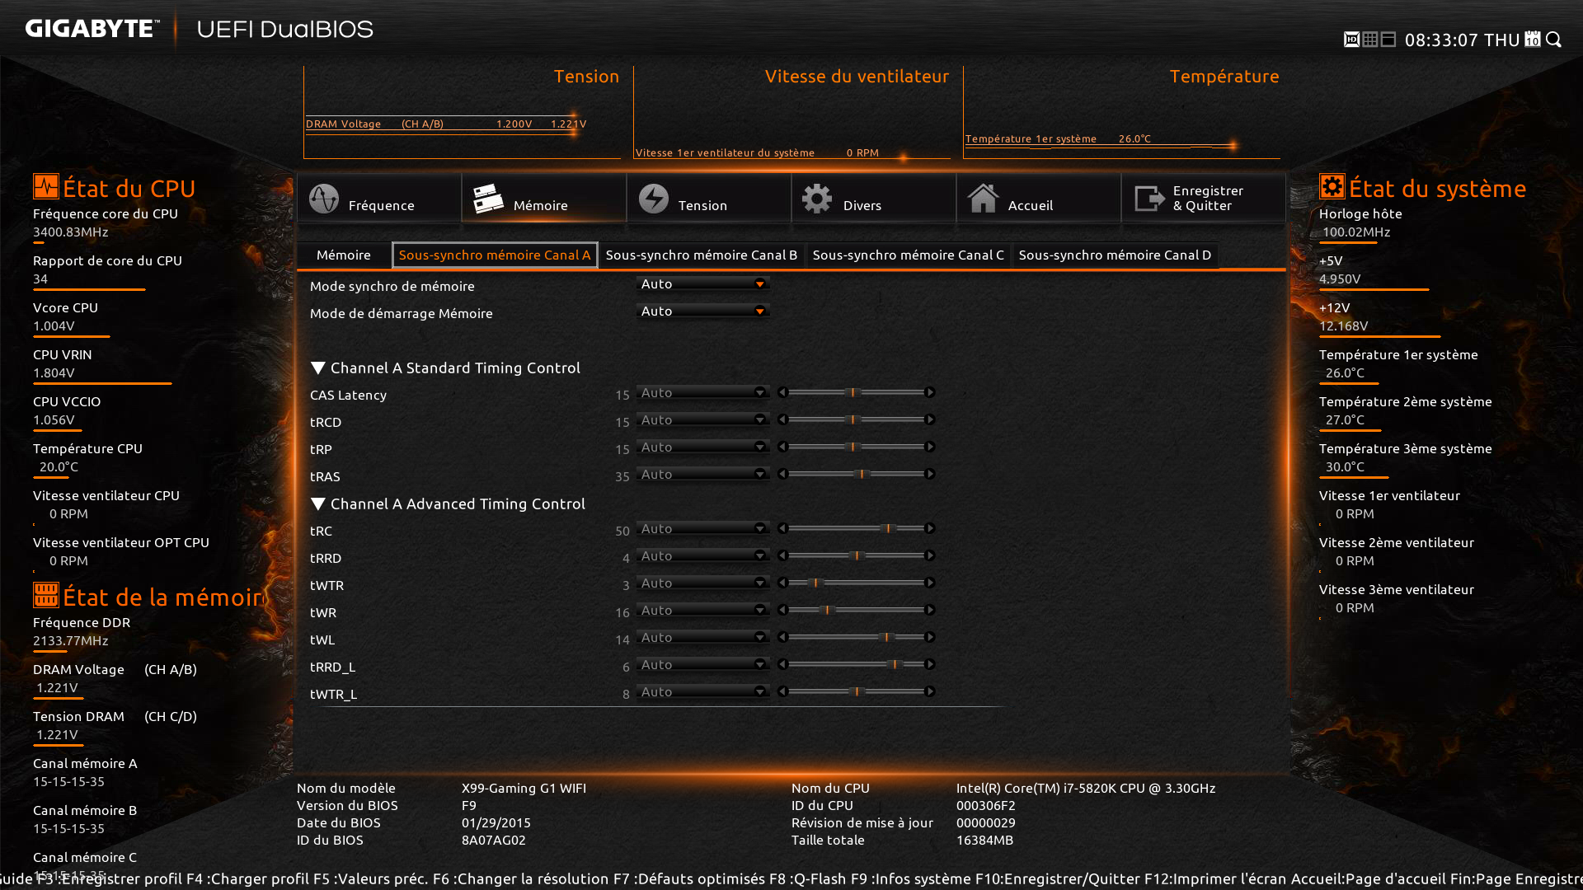Open the tRAS Auto dropdown

[702, 474]
